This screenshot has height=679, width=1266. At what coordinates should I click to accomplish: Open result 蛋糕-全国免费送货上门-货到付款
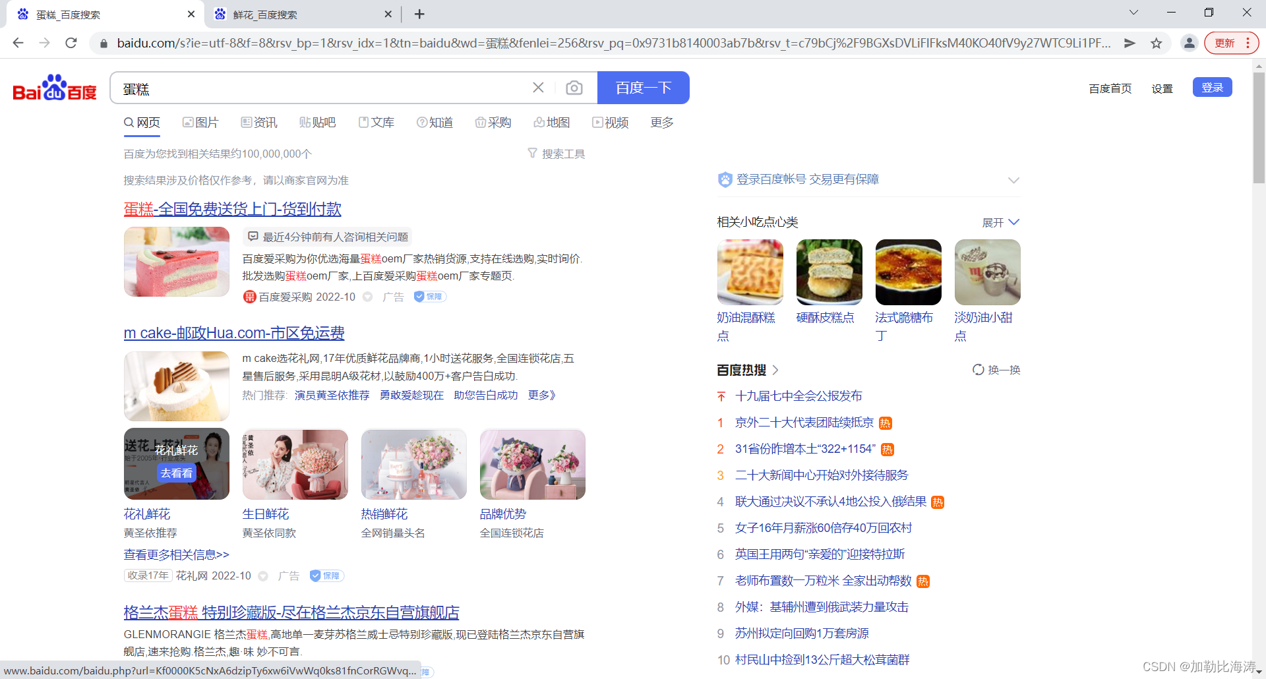233,209
